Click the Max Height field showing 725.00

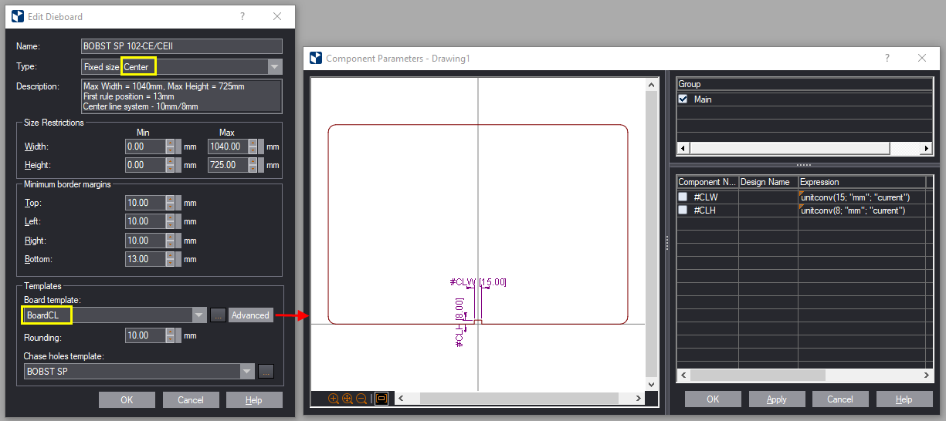click(x=229, y=165)
